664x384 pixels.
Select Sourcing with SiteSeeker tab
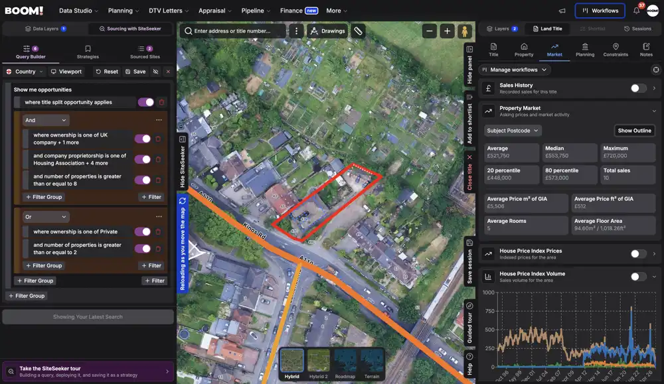pyautogui.click(x=130, y=29)
